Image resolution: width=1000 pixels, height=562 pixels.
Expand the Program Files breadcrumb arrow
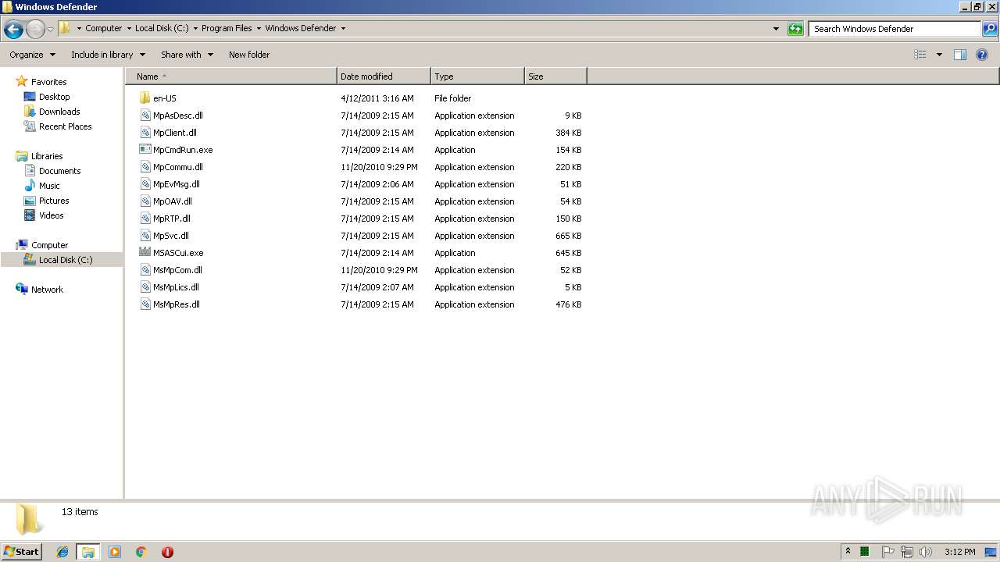pos(259,28)
